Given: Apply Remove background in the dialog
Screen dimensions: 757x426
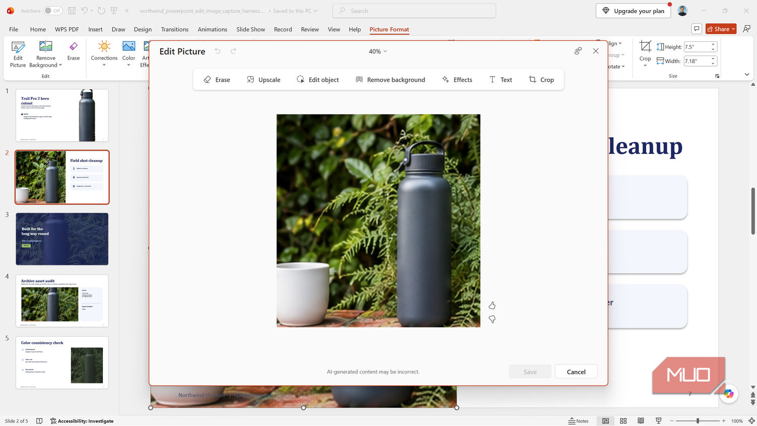Looking at the screenshot, I should click(390, 80).
